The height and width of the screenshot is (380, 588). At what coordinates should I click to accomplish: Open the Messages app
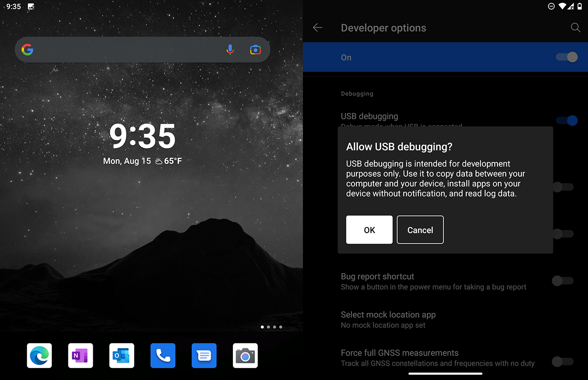tap(204, 356)
